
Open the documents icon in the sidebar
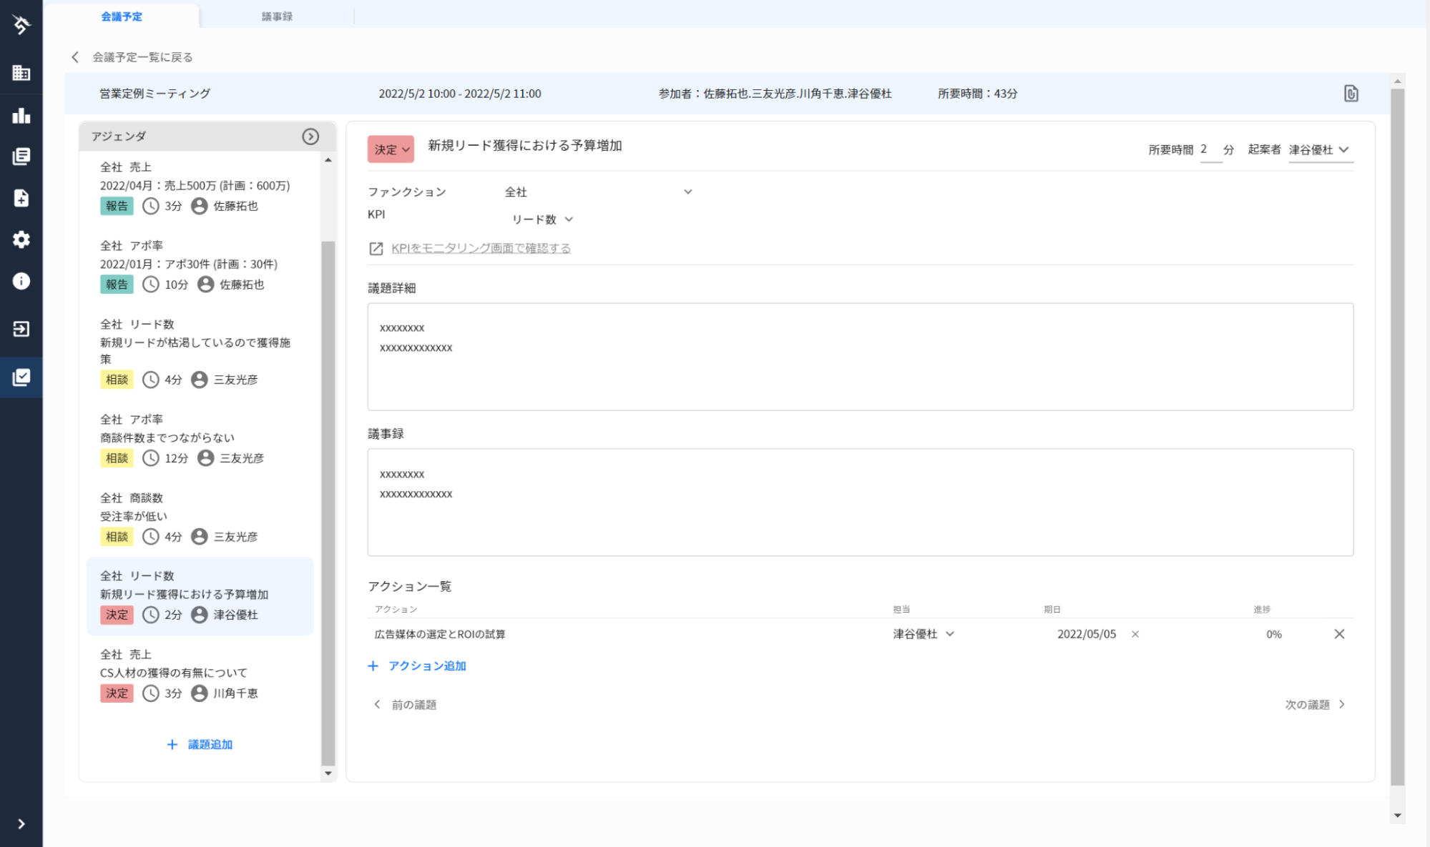coord(21,157)
